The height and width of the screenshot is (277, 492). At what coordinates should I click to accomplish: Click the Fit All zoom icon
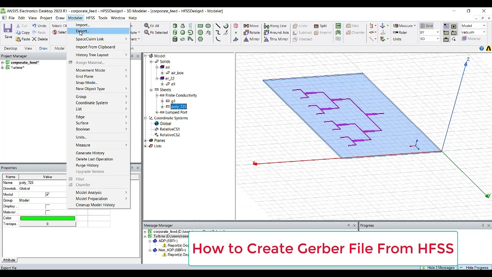click(x=146, y=26)
